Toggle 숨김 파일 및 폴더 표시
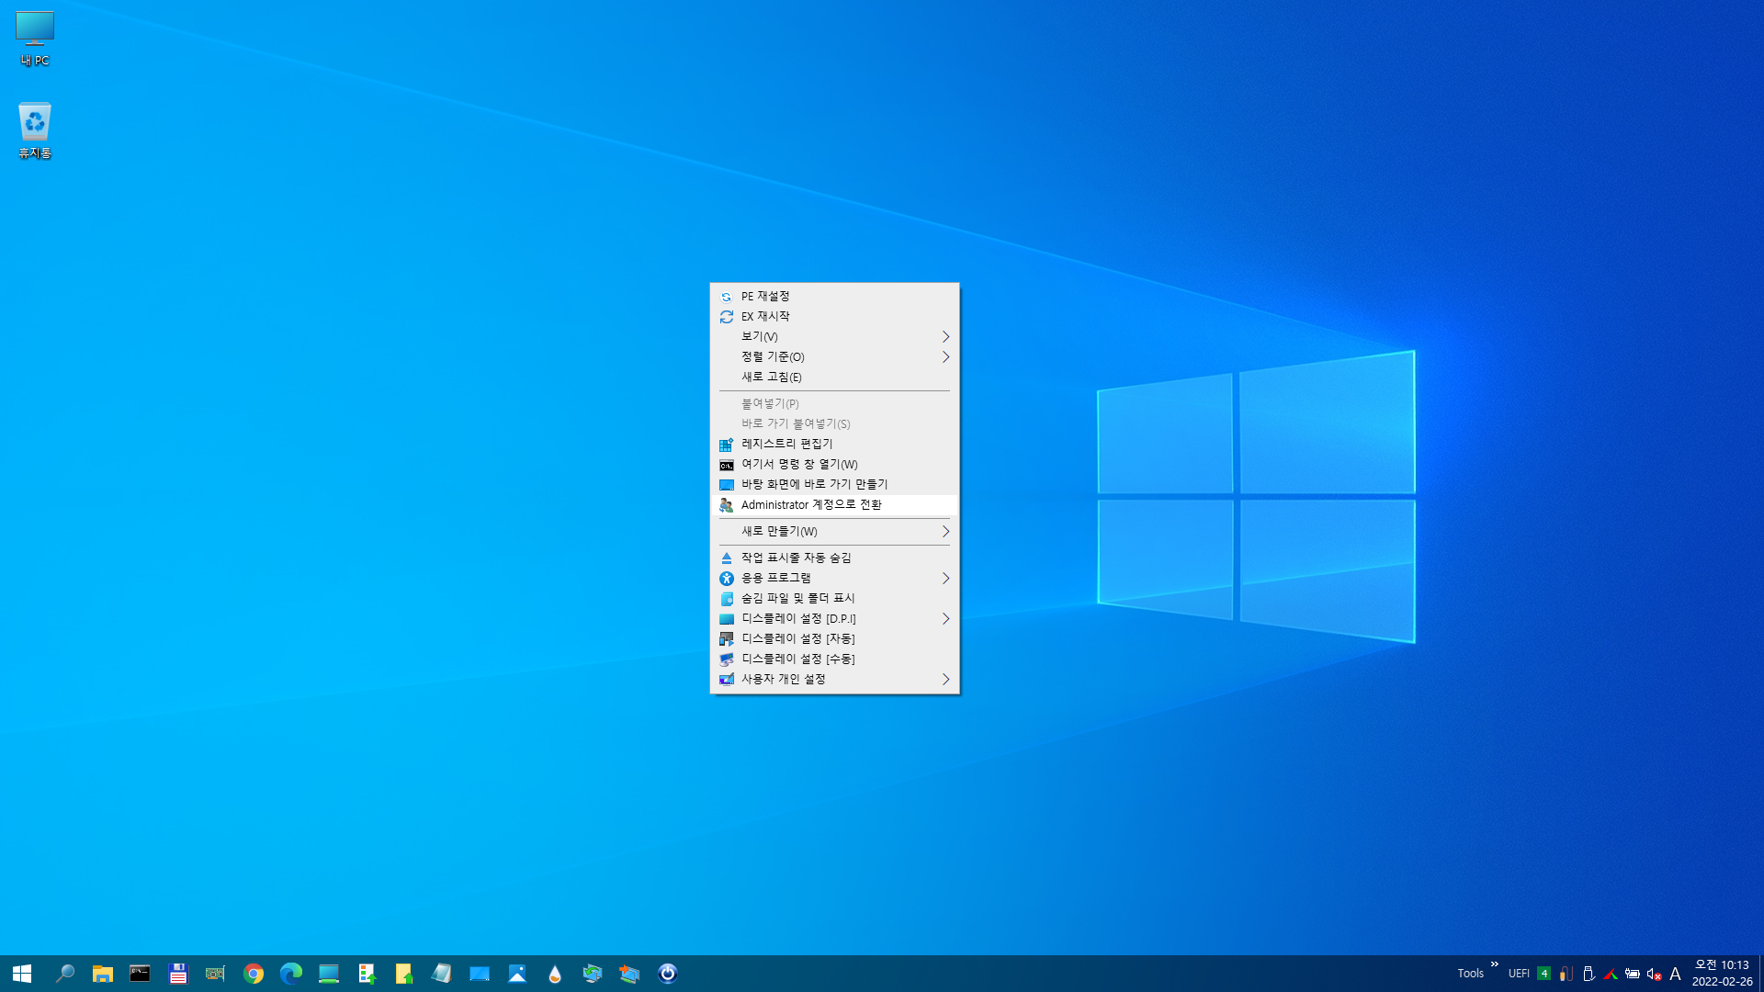1764x992 pixels. 834,599
